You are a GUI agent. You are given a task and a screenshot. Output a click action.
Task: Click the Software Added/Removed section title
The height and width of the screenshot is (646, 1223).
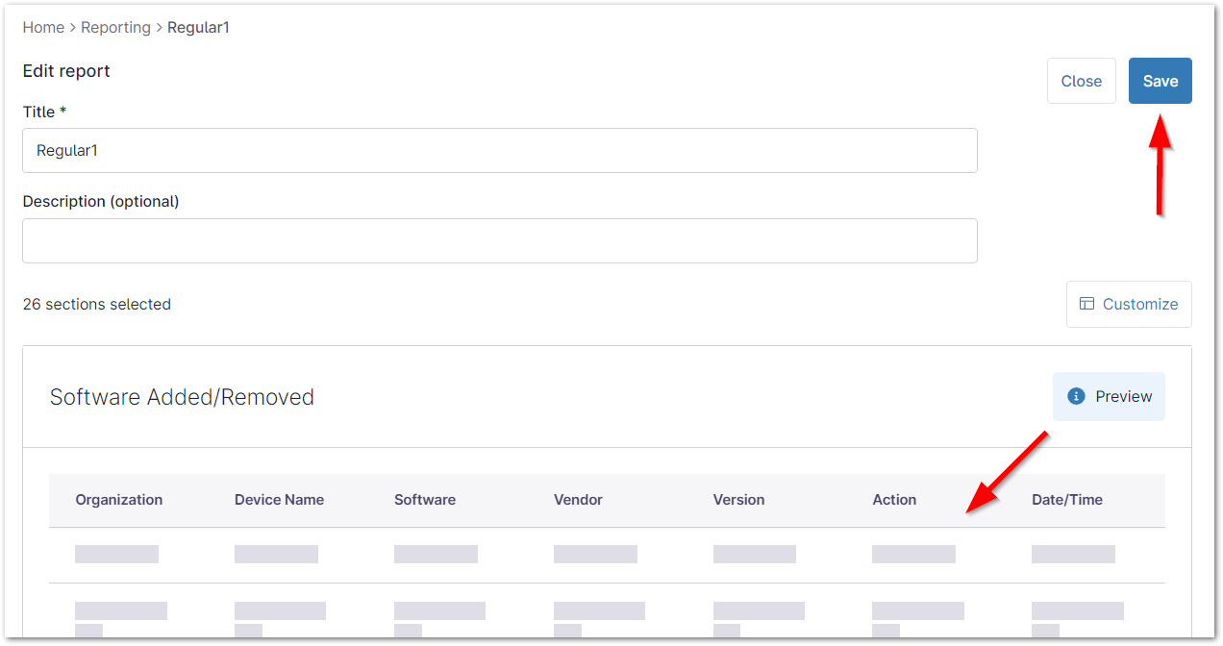tap(182, 397)
